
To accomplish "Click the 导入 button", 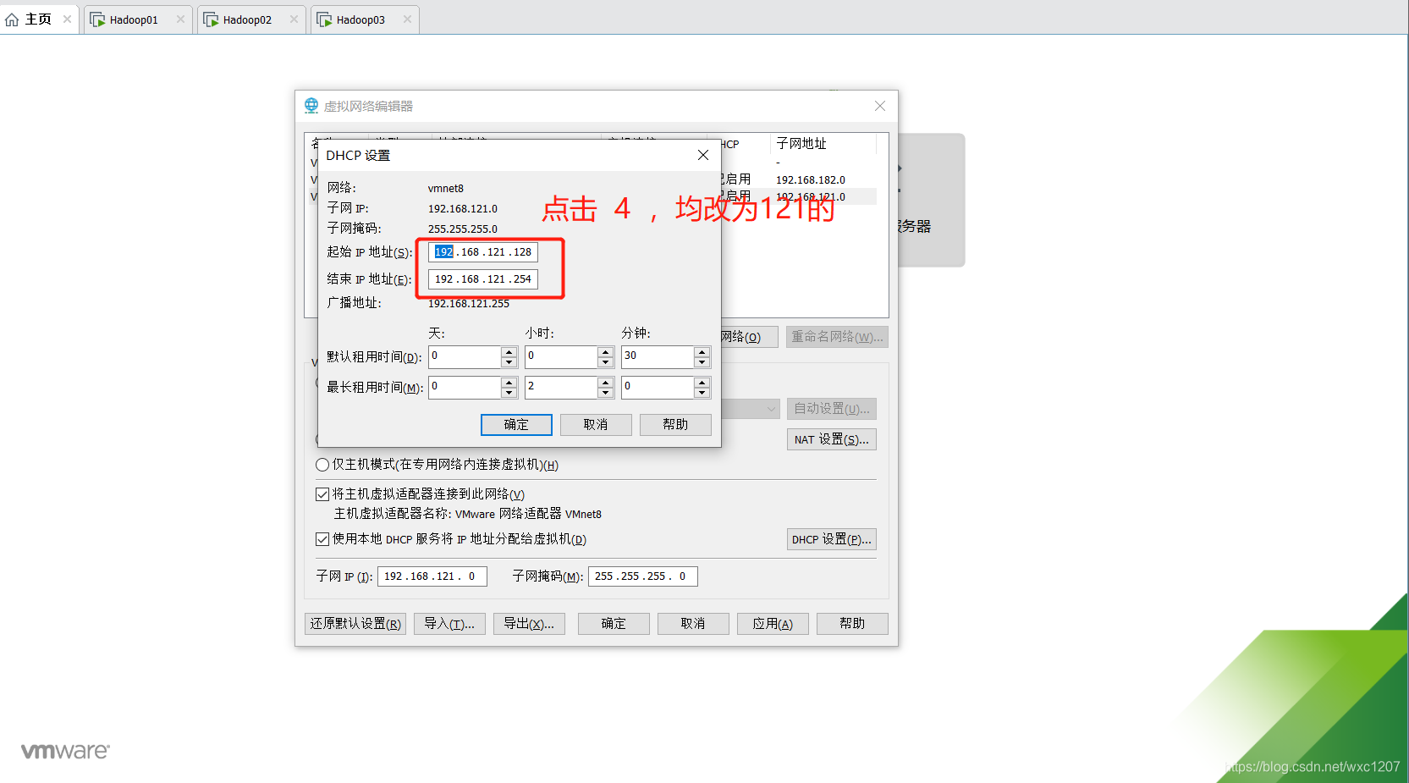I will (x=449, y=624).
